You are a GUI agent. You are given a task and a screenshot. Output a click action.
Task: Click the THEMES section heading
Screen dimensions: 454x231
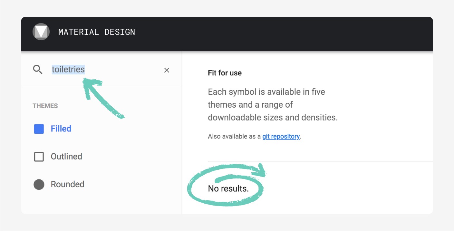click(x=45, y=106)
